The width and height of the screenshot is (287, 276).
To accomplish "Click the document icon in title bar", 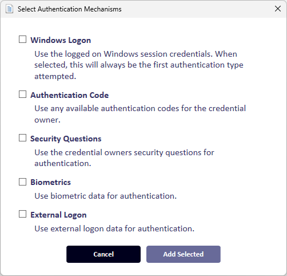I will 9,9.
